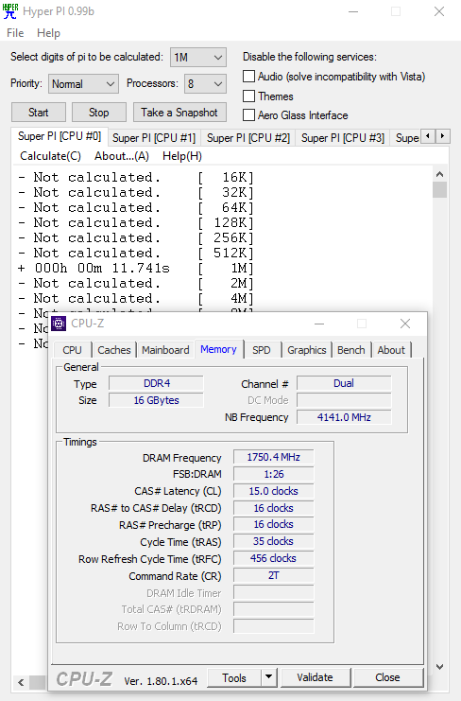This screenshot has width=461, height=701.
Task: Open the Calculate(C) menu
Action: point(50,156)
